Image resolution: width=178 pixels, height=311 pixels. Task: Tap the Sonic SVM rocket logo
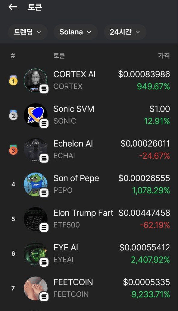[36, 115]
